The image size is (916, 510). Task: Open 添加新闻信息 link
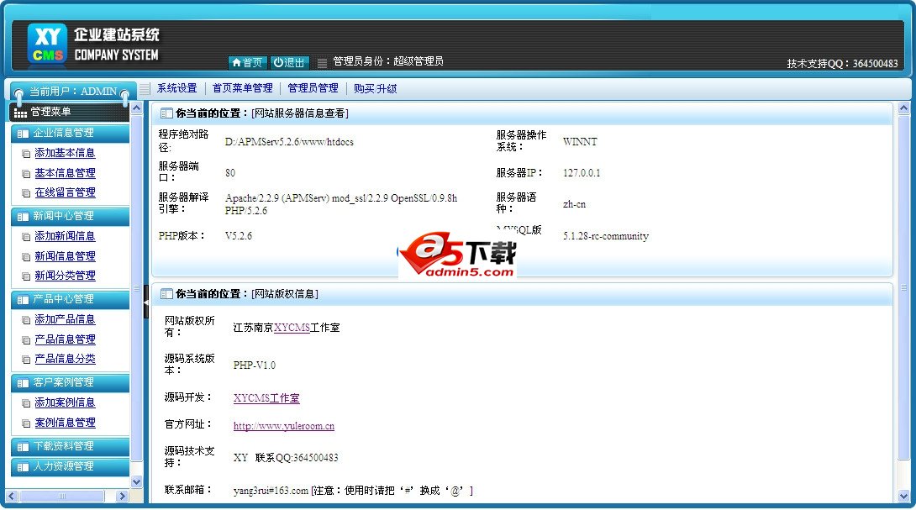65,236
